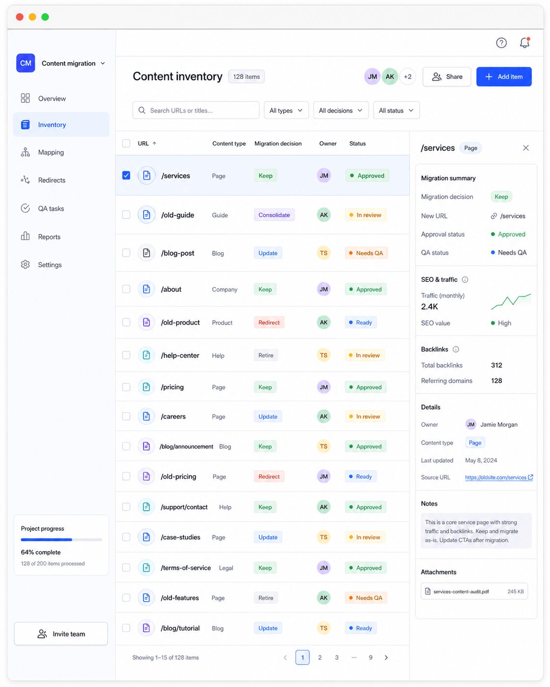Image resolution: width=550 pixels, height=687 pixels.
Task: Click the document icon for /old-product row
Action: [147, 322]
